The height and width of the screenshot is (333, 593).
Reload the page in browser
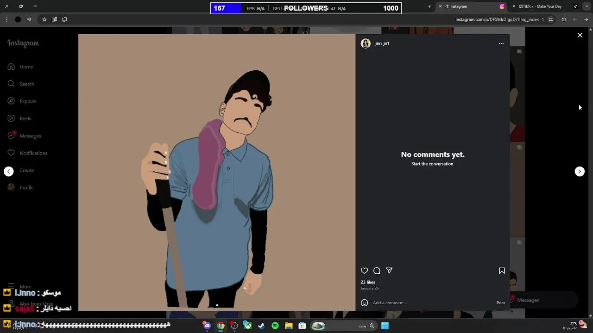(564, 19)
